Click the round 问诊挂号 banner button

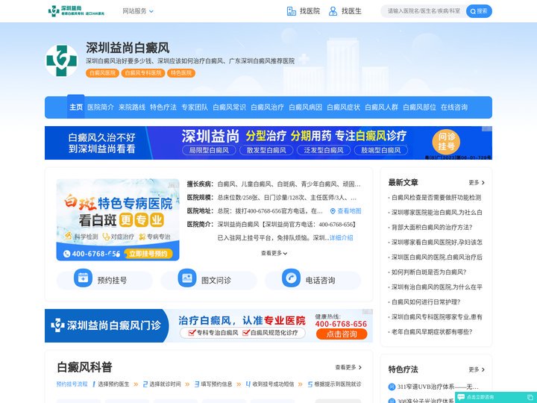tap(446, 142)
